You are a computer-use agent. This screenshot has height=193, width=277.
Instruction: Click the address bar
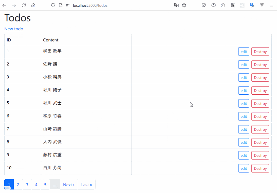pyautogui.click(x=113, y=5)
